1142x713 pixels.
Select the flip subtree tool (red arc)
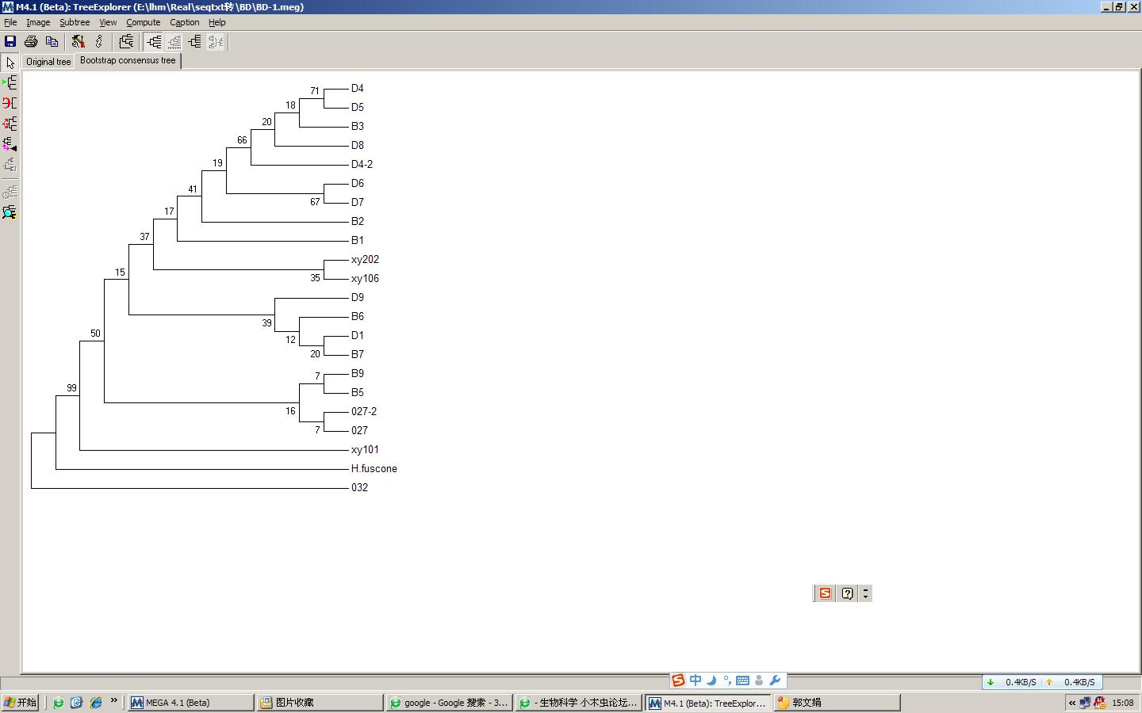tap(10, 103)
